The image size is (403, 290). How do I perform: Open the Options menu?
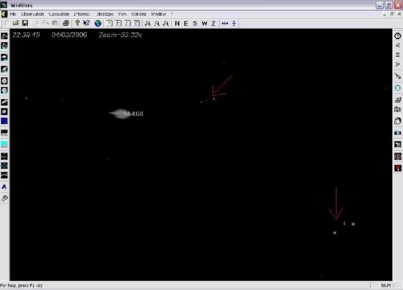pyautogui.click(x=139, y=14)
